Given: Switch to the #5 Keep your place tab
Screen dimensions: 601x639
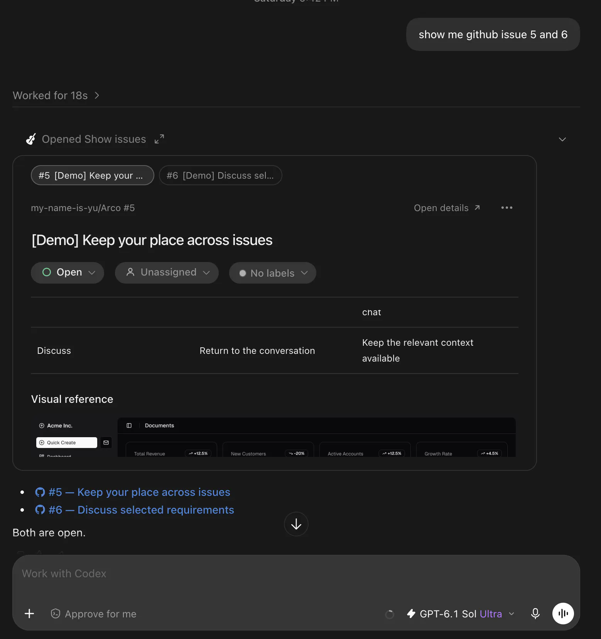Looking at the screenshot, I should 93,176.
